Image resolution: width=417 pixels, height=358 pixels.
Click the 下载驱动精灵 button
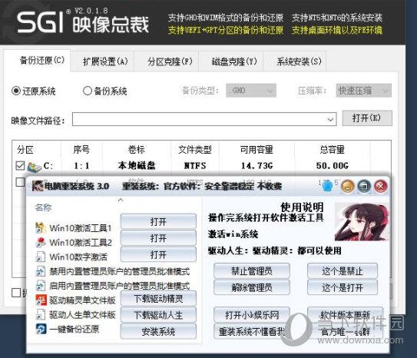click(x=158, y=299)
